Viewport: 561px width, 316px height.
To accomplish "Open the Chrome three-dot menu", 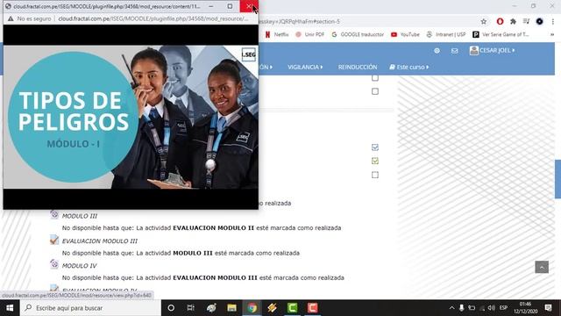I will [553, 21].
